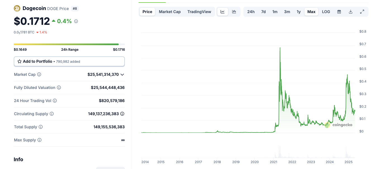The width and height of the screenshot is (390, 169).
Task: Click the #8 rank badge
Action: [x=75, y=9]
